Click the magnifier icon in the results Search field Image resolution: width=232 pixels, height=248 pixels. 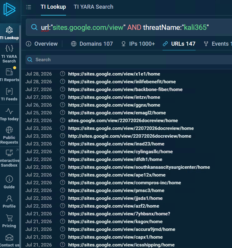(x=30, y=59)
